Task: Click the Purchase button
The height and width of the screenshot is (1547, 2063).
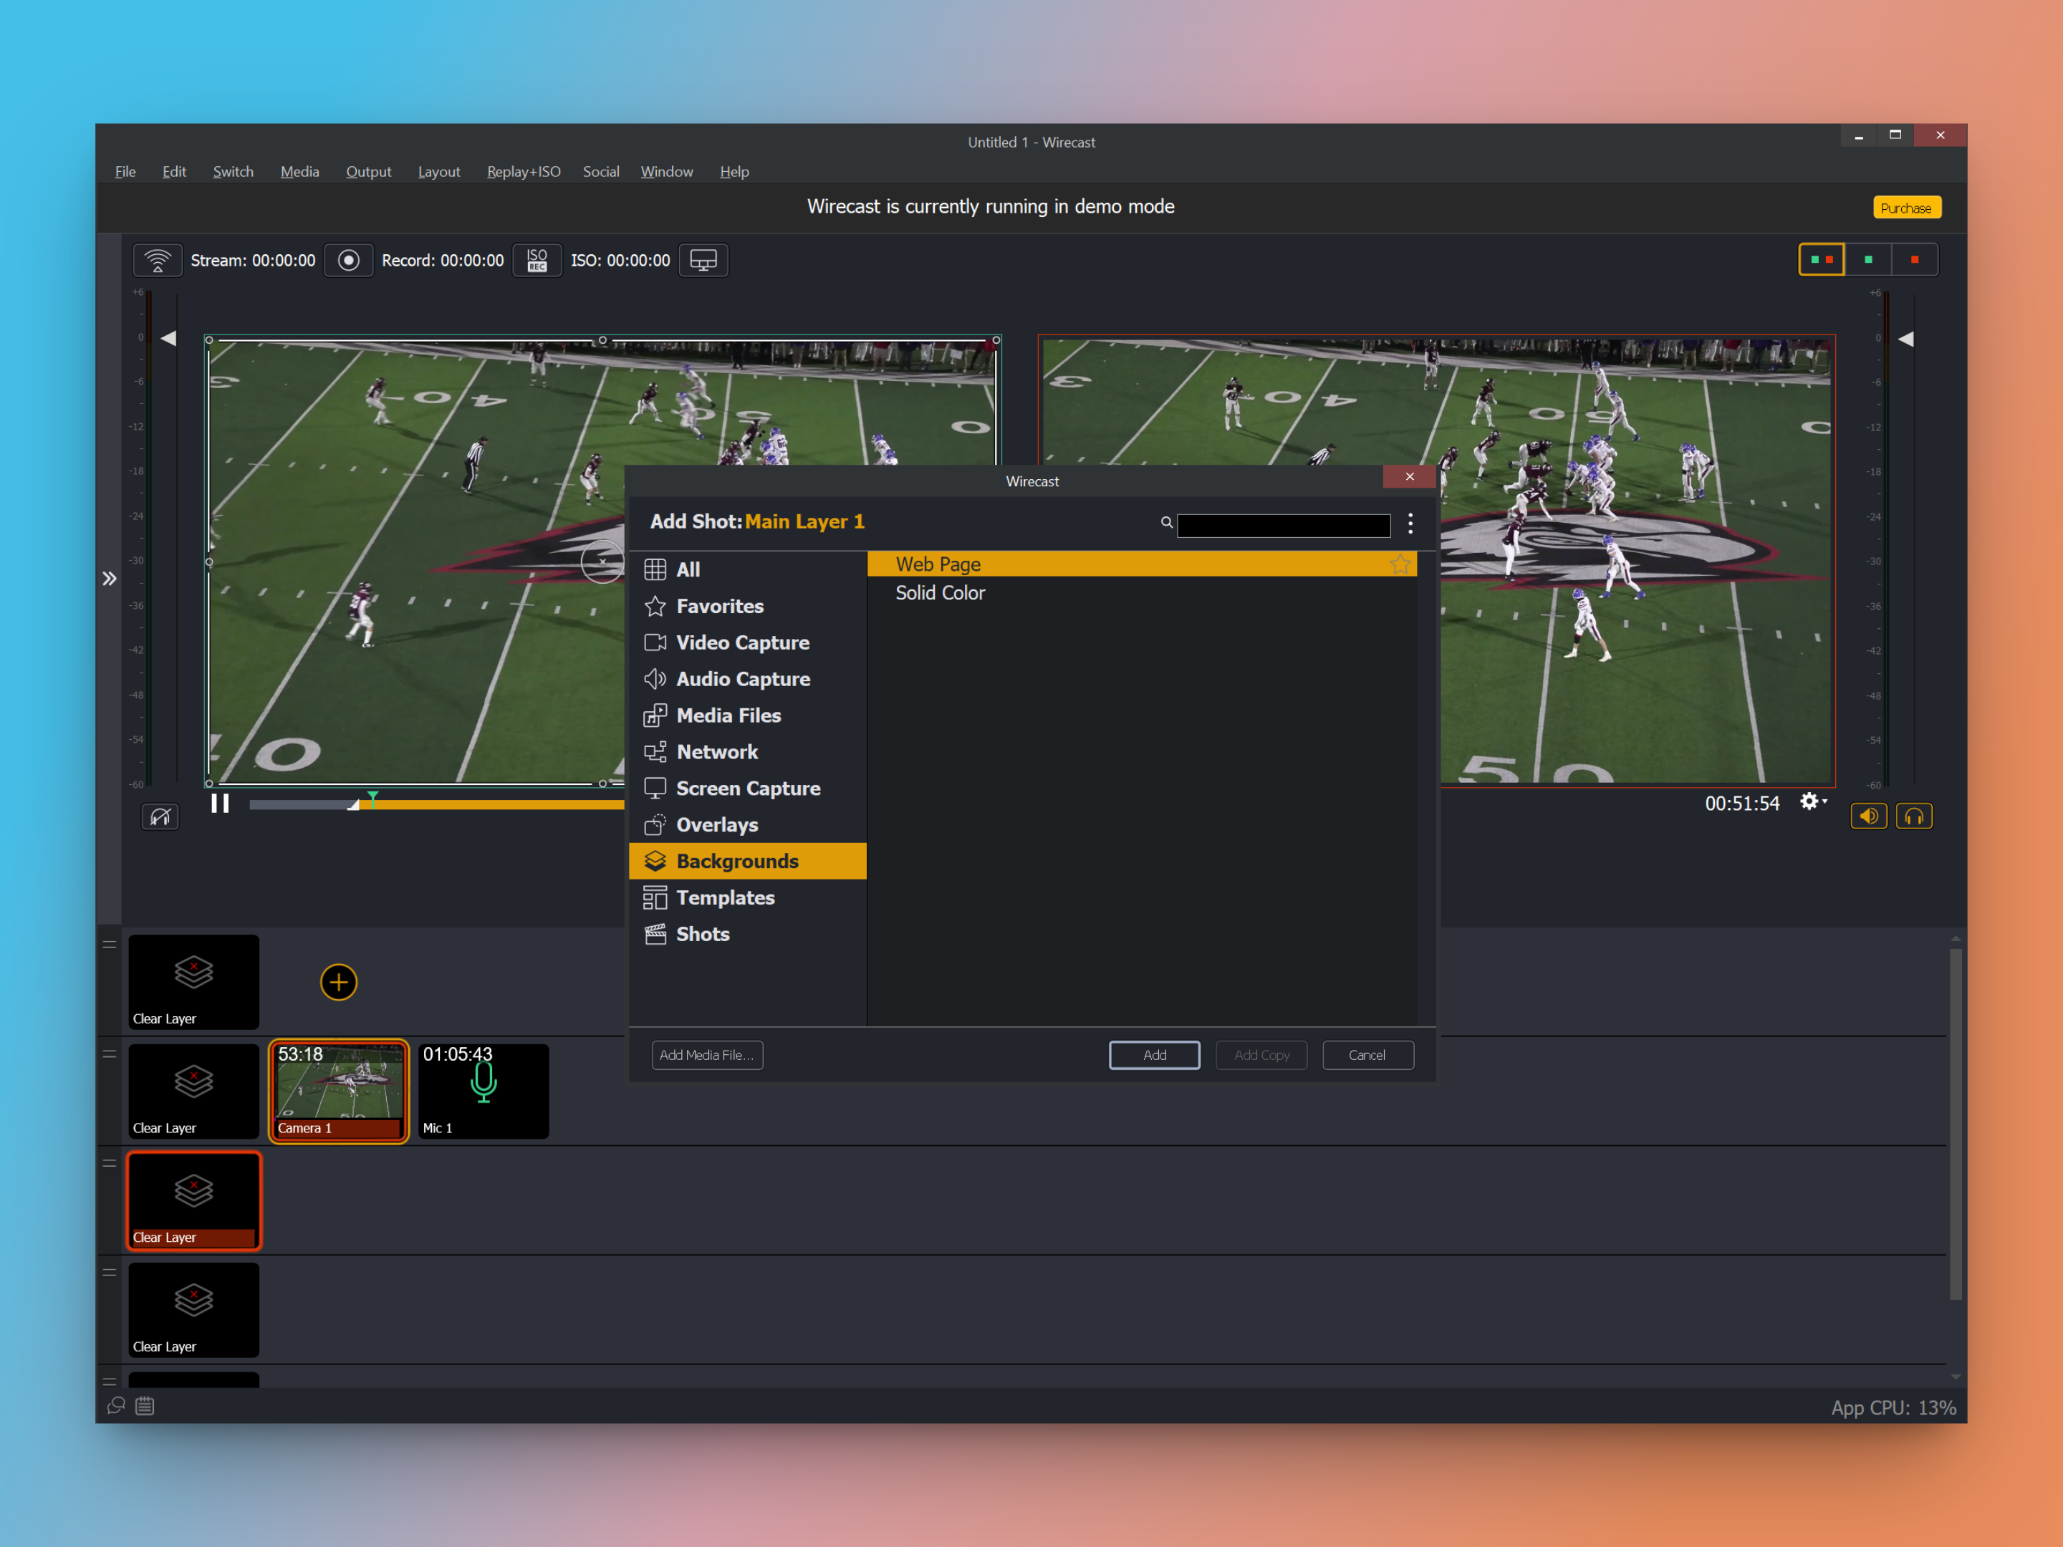Action: (x=1906, y=208)
